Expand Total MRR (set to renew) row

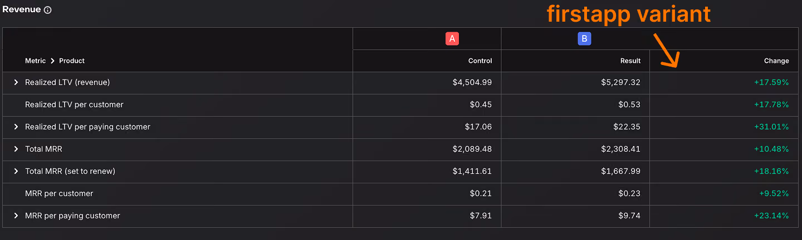point(16,171)
